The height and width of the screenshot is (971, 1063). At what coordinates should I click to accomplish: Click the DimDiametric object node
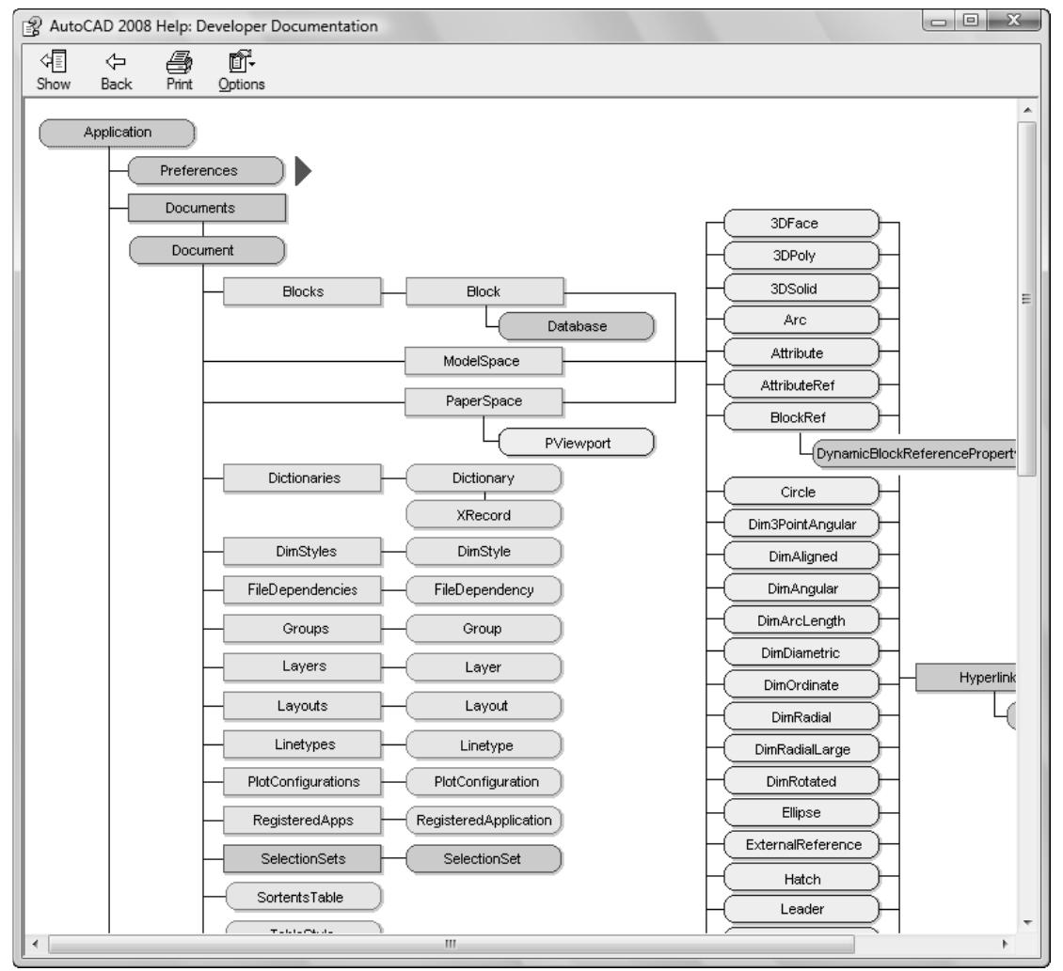(801, 652)
